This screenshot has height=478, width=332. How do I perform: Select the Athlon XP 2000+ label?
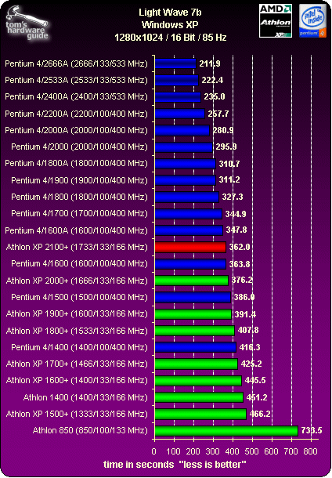pyautogui.click(x=77, y=281)
